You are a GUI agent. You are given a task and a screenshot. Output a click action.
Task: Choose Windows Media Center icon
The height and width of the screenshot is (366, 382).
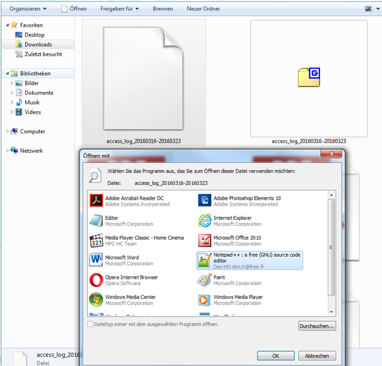point(96,300)
